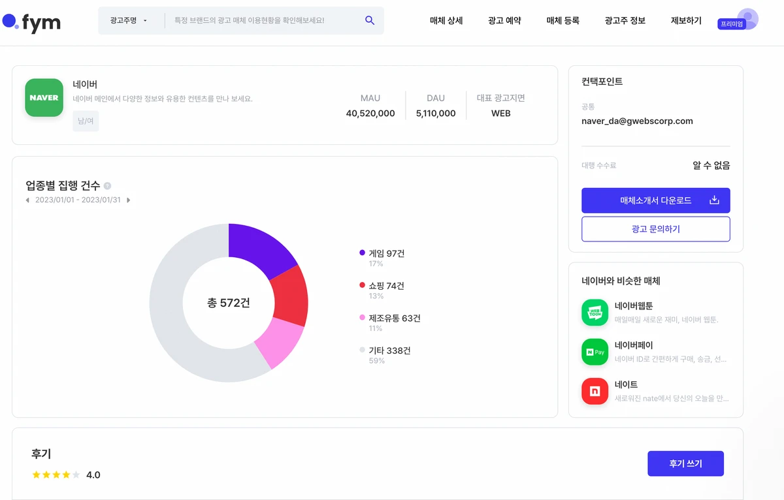This screenshot has width=784, height=500.
Task: Click the DAU value 5,110,000
Action: tap(436, 114)
